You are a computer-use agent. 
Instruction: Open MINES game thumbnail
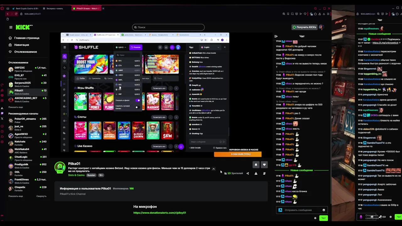pos(95,101)
